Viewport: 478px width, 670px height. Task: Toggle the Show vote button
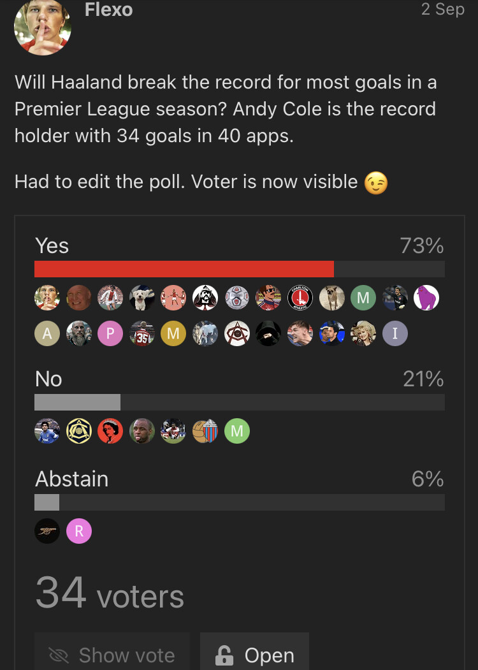click(x=112, y=655)
